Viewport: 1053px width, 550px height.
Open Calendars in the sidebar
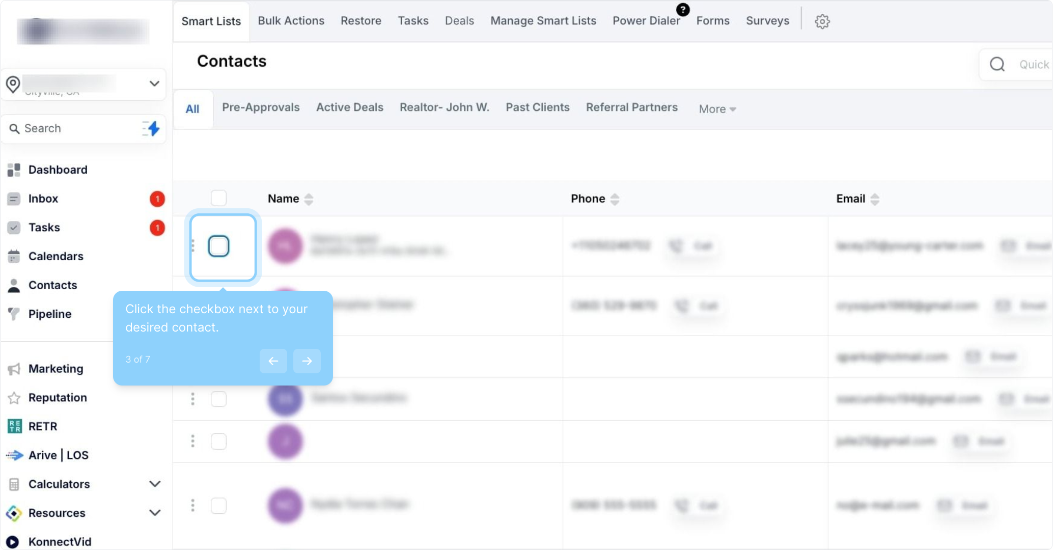tap(56, 256)
